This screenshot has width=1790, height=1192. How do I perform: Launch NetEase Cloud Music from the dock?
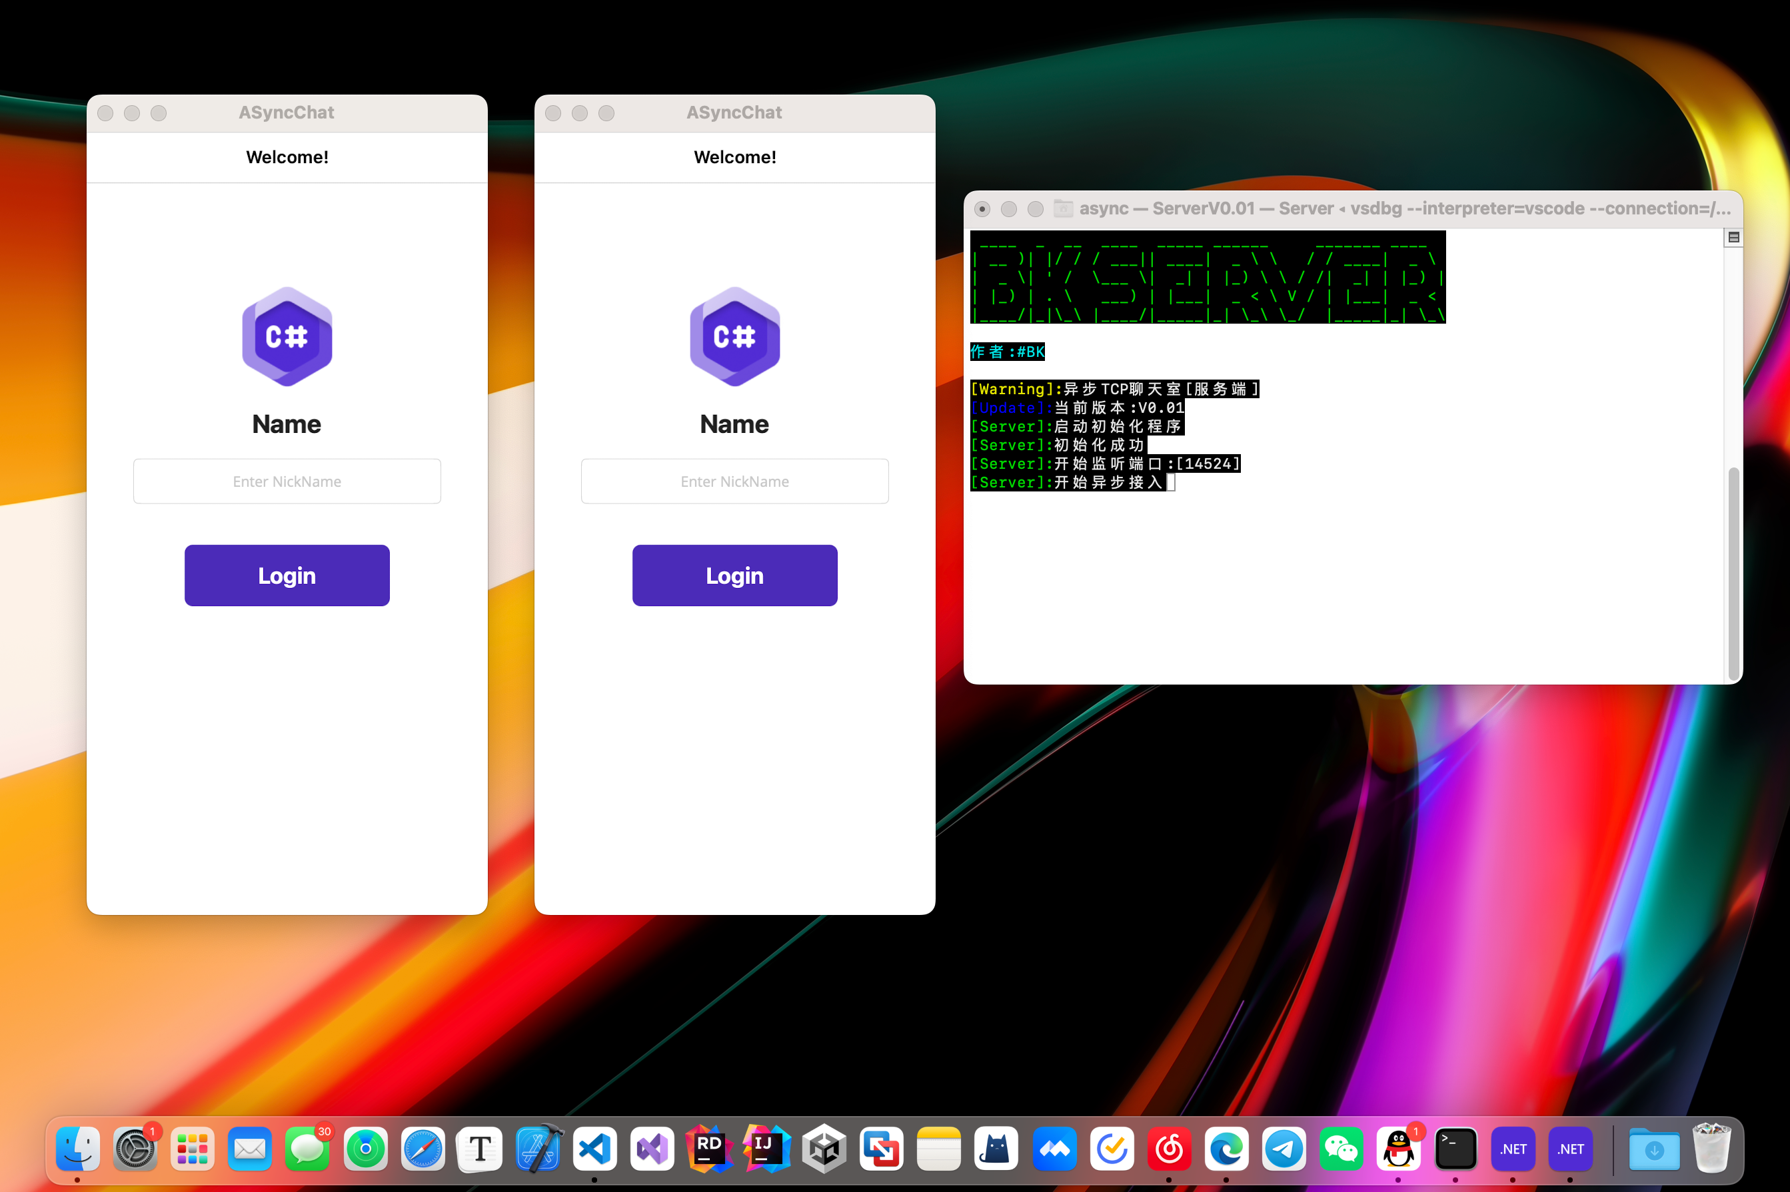[1168, 1148]
